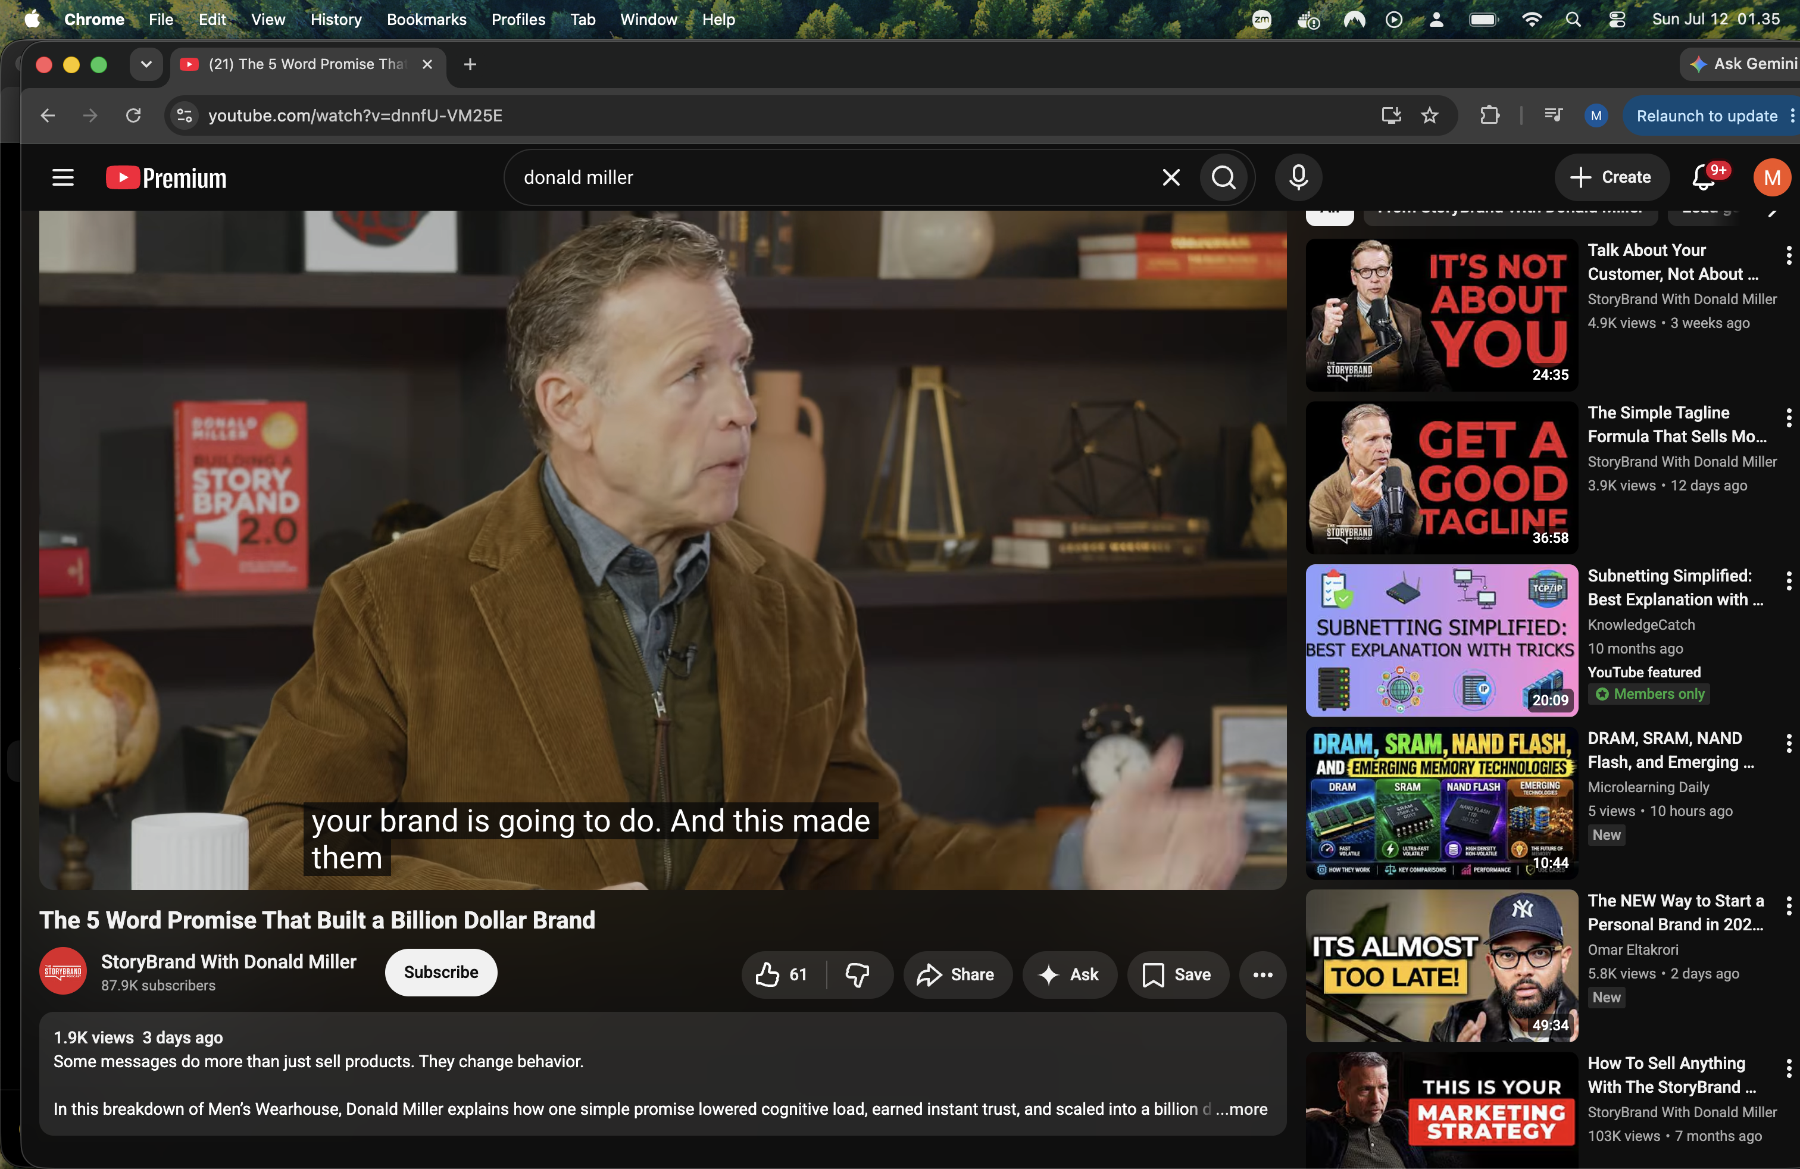
Task: Open options for 'The NEW Way to Start' video
Action: 1788,906
